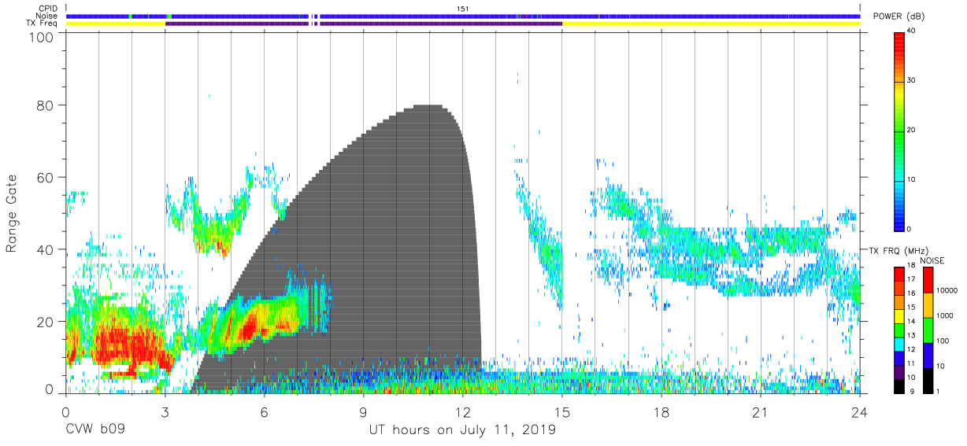This screenshot has width=967, height=446.
Task: Click the power colorbar tick label 20
Action: (x=911, y=131)
